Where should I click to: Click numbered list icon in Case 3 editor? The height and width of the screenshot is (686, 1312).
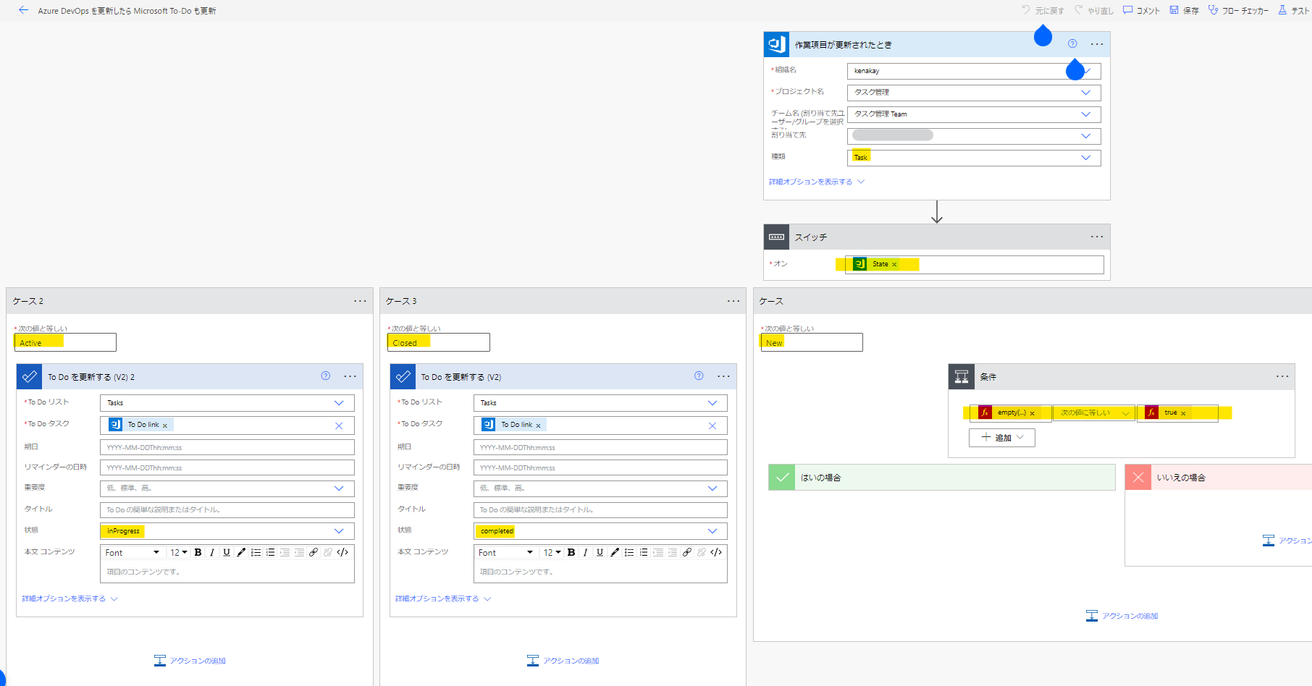tap(644, 552)
